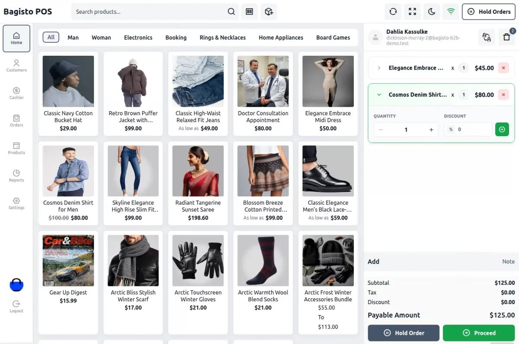
Task: Click Logout in sidebar
Action: 16,307
